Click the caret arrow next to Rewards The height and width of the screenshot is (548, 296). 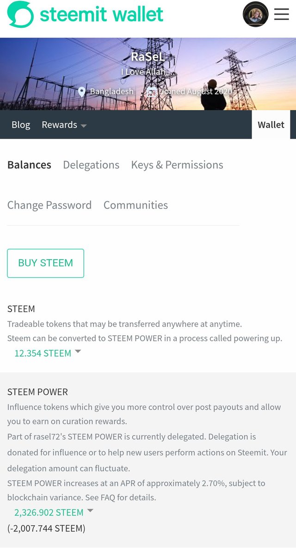[83, 126]
